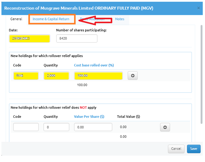Cancel the reconstruction dialog

[x=176, y=149]
